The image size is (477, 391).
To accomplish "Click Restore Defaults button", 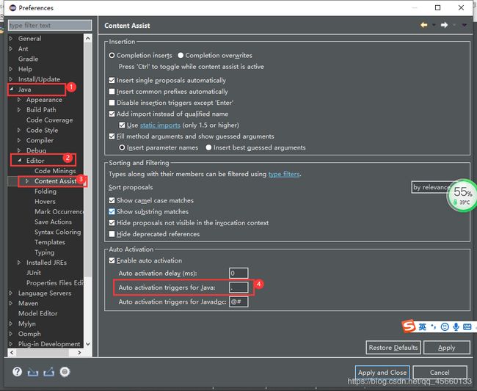I will pyautogui.click(x=393, y=348).
